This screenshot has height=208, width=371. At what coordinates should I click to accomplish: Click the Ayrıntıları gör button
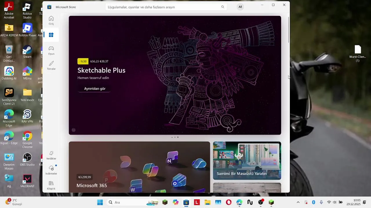[x=95, y=89]
